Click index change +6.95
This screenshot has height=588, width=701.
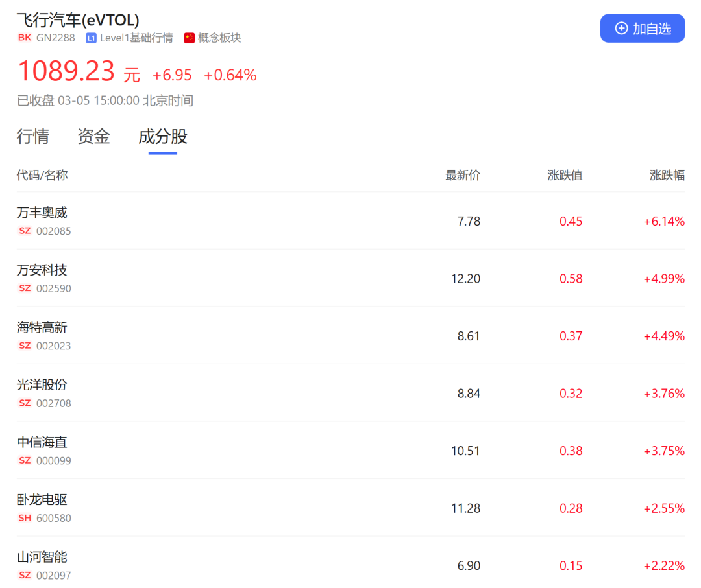[172, 75]
